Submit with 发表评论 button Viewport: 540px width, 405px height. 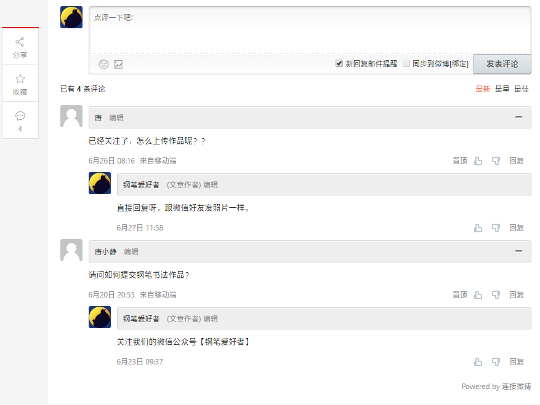click(502, 64)
